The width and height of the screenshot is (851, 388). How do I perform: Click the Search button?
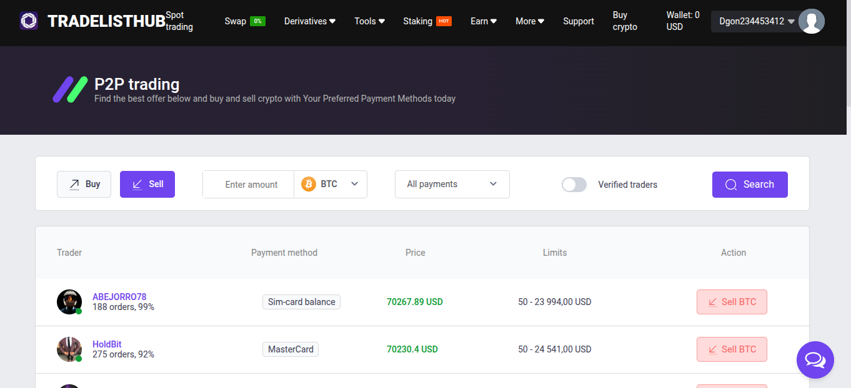750,185
